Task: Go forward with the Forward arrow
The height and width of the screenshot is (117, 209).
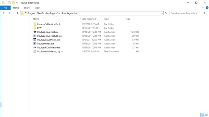Action: coord(9,13)
